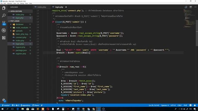Open the Mail app from the taskbar
The image size is (198, 111).
33,109
